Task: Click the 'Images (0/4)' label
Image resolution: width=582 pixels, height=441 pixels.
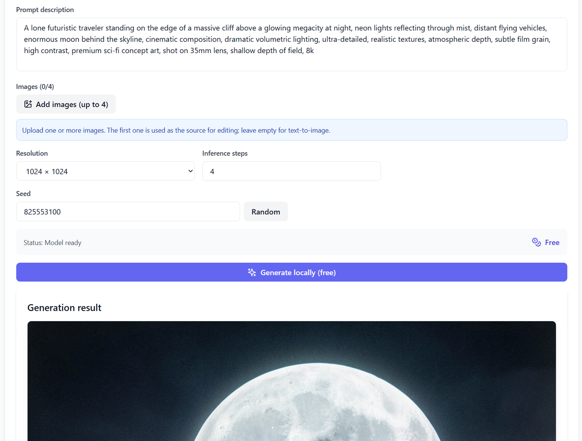Action: point(35,86)
